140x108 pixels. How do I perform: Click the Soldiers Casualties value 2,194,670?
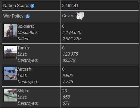pyautogui.click(x=72, y=32)
